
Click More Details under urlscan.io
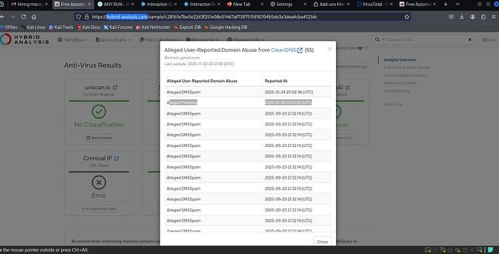[98, 138]
